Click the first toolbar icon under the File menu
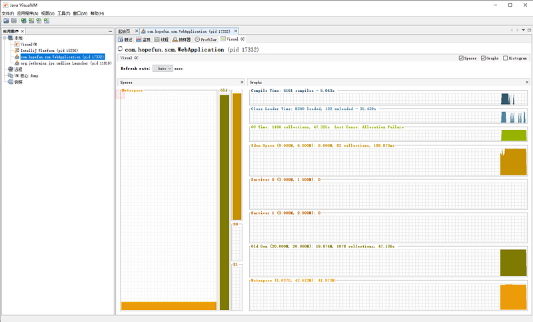Image resolution: width=533 pixels, height=322 pixels. [5, 21]
